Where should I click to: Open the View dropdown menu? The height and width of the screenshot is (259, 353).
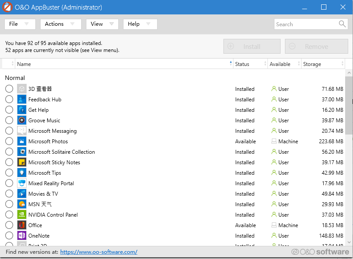(x=102, y=24)
